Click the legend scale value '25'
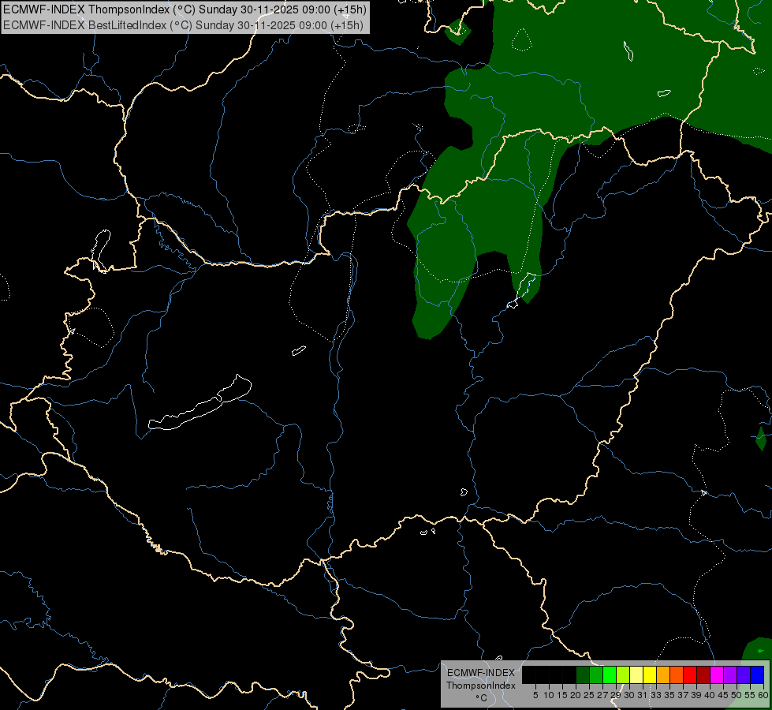Screen dimensions: 772x710 point(589,695)
